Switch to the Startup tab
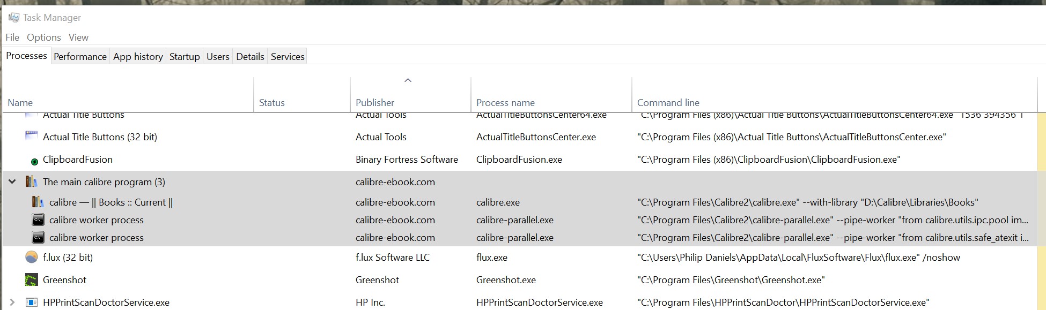This screenshot has height=310, width=1046. point(185,57)
